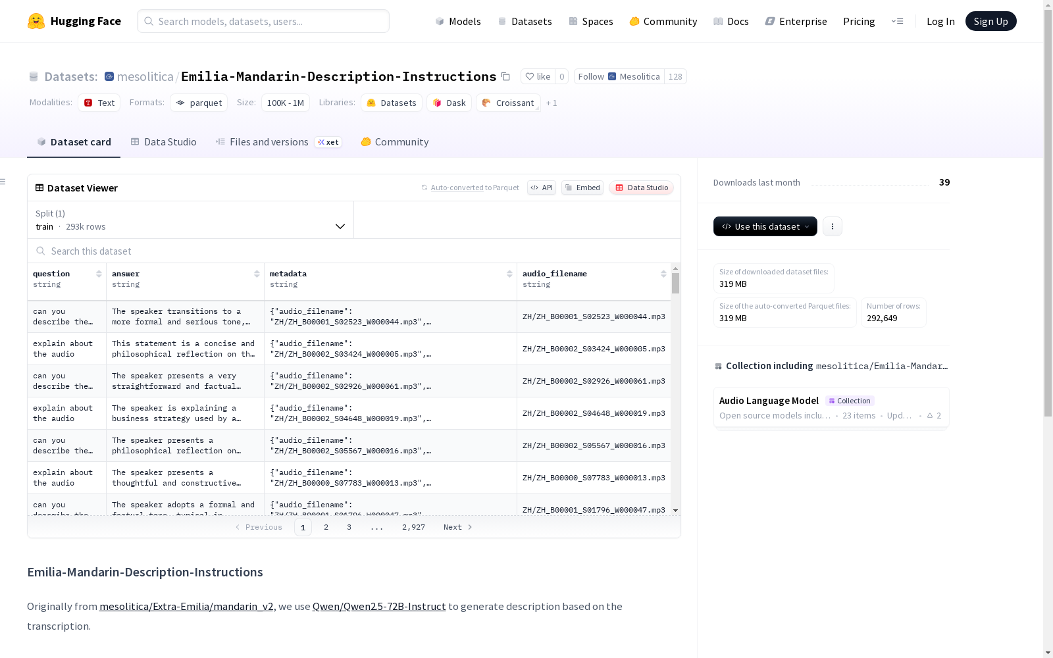Expand the ellipsis in pagination
1053x658 pixels.
(376, 527)
